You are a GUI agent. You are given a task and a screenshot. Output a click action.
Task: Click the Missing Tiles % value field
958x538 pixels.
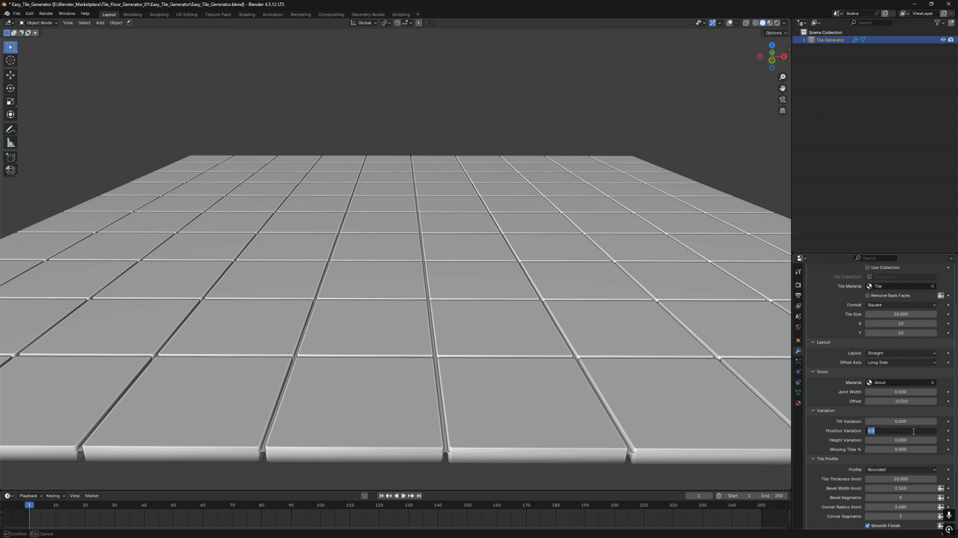coord(901,449)
